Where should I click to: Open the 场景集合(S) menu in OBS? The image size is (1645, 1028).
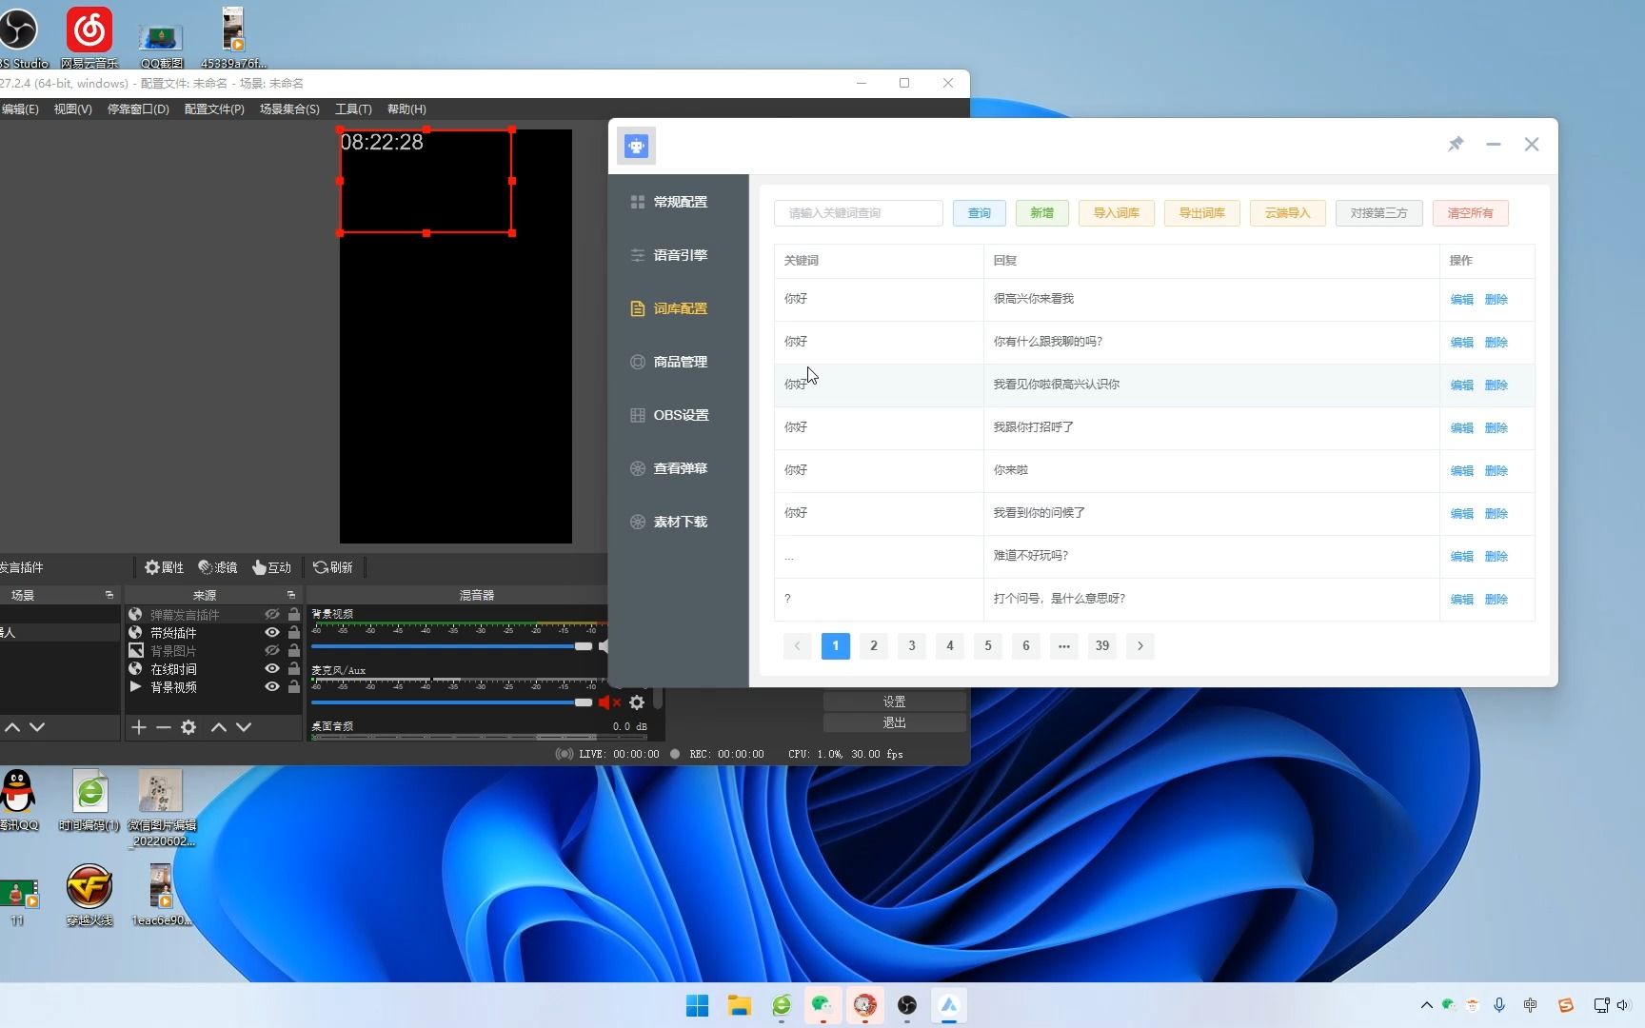pos(289,109)
